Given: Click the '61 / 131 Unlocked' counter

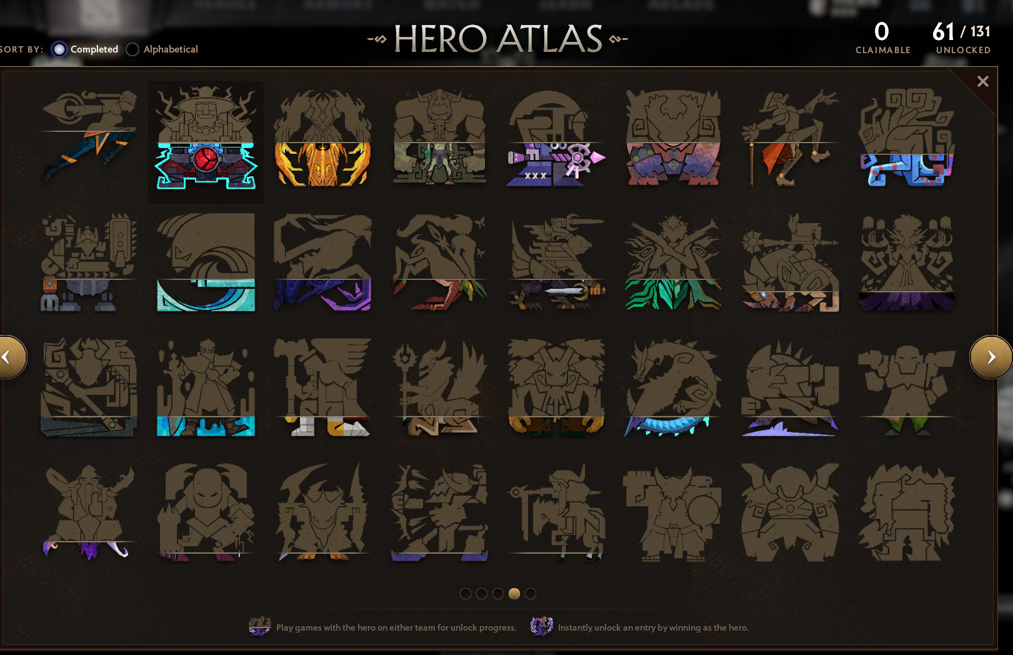Looking at the screenshot, I should click(962, 37).
